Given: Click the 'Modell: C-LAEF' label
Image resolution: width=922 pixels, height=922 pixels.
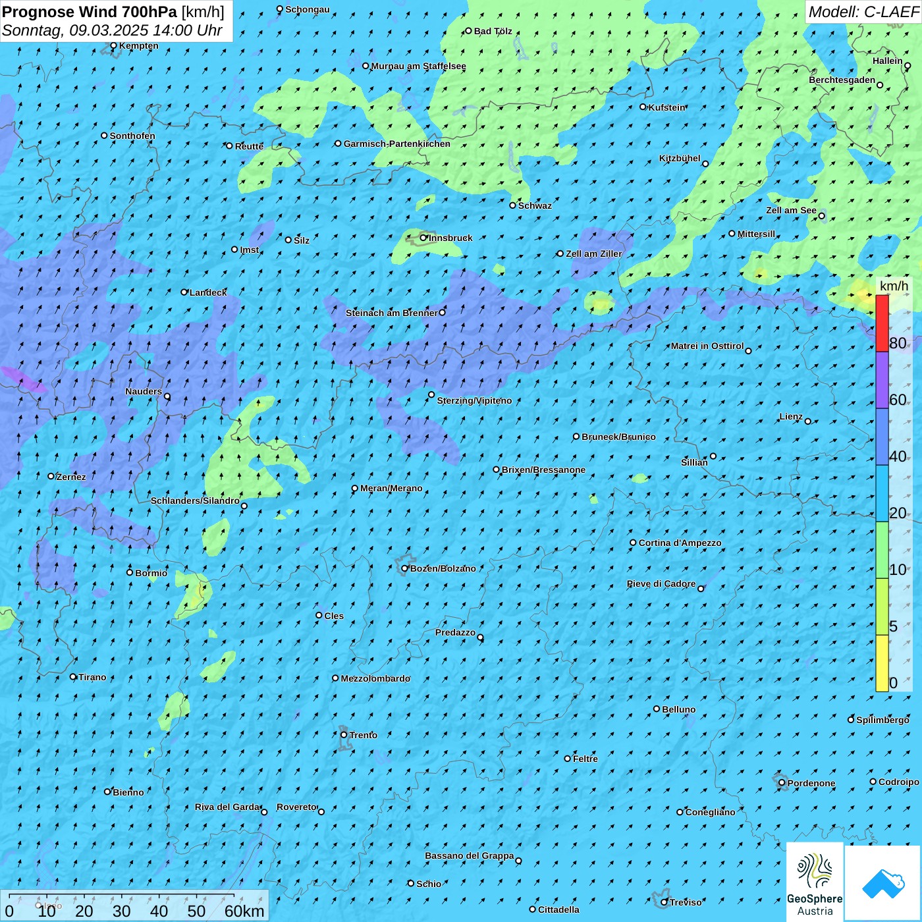Looking at the screenshot, I should pos(863,11).
